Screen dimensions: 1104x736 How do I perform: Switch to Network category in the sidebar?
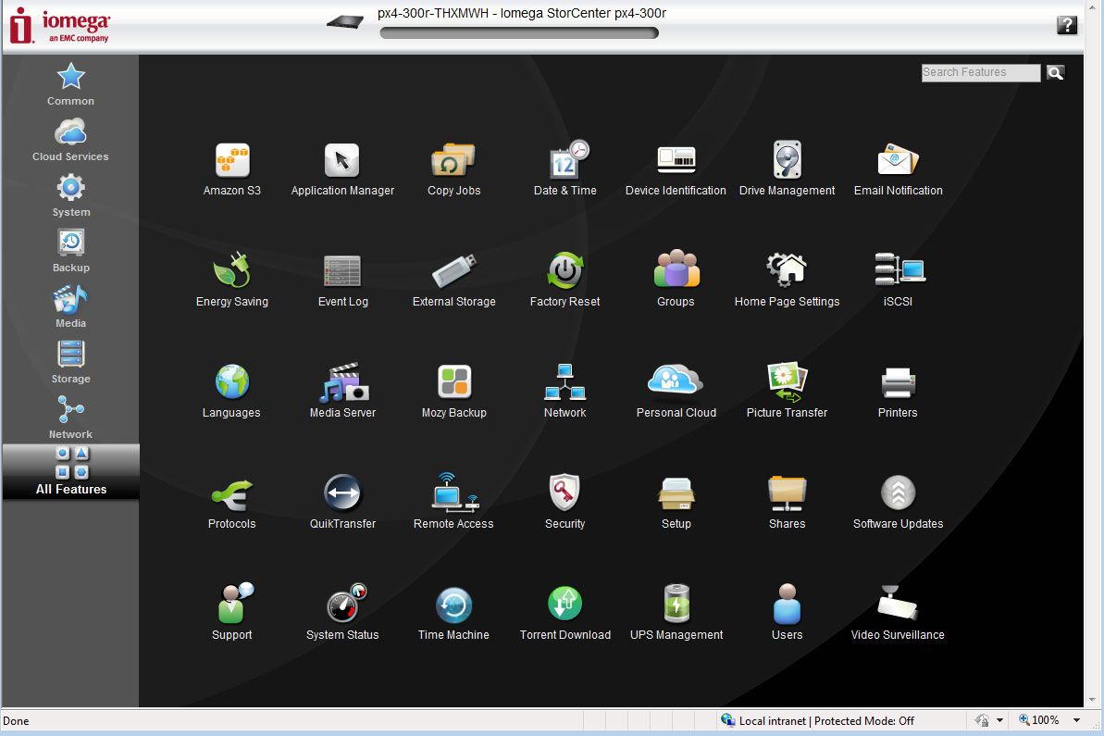70,418
